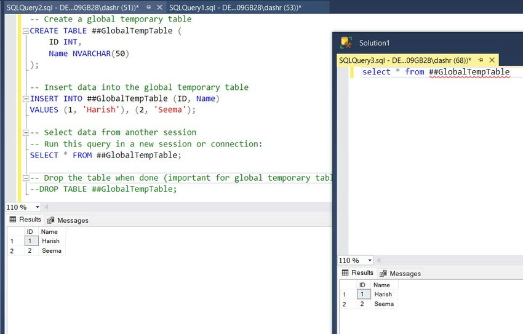This screenshot has height=334, width=523.
Task: Open the Messages tab in Solution1 window
Action: tap(401, 273)
